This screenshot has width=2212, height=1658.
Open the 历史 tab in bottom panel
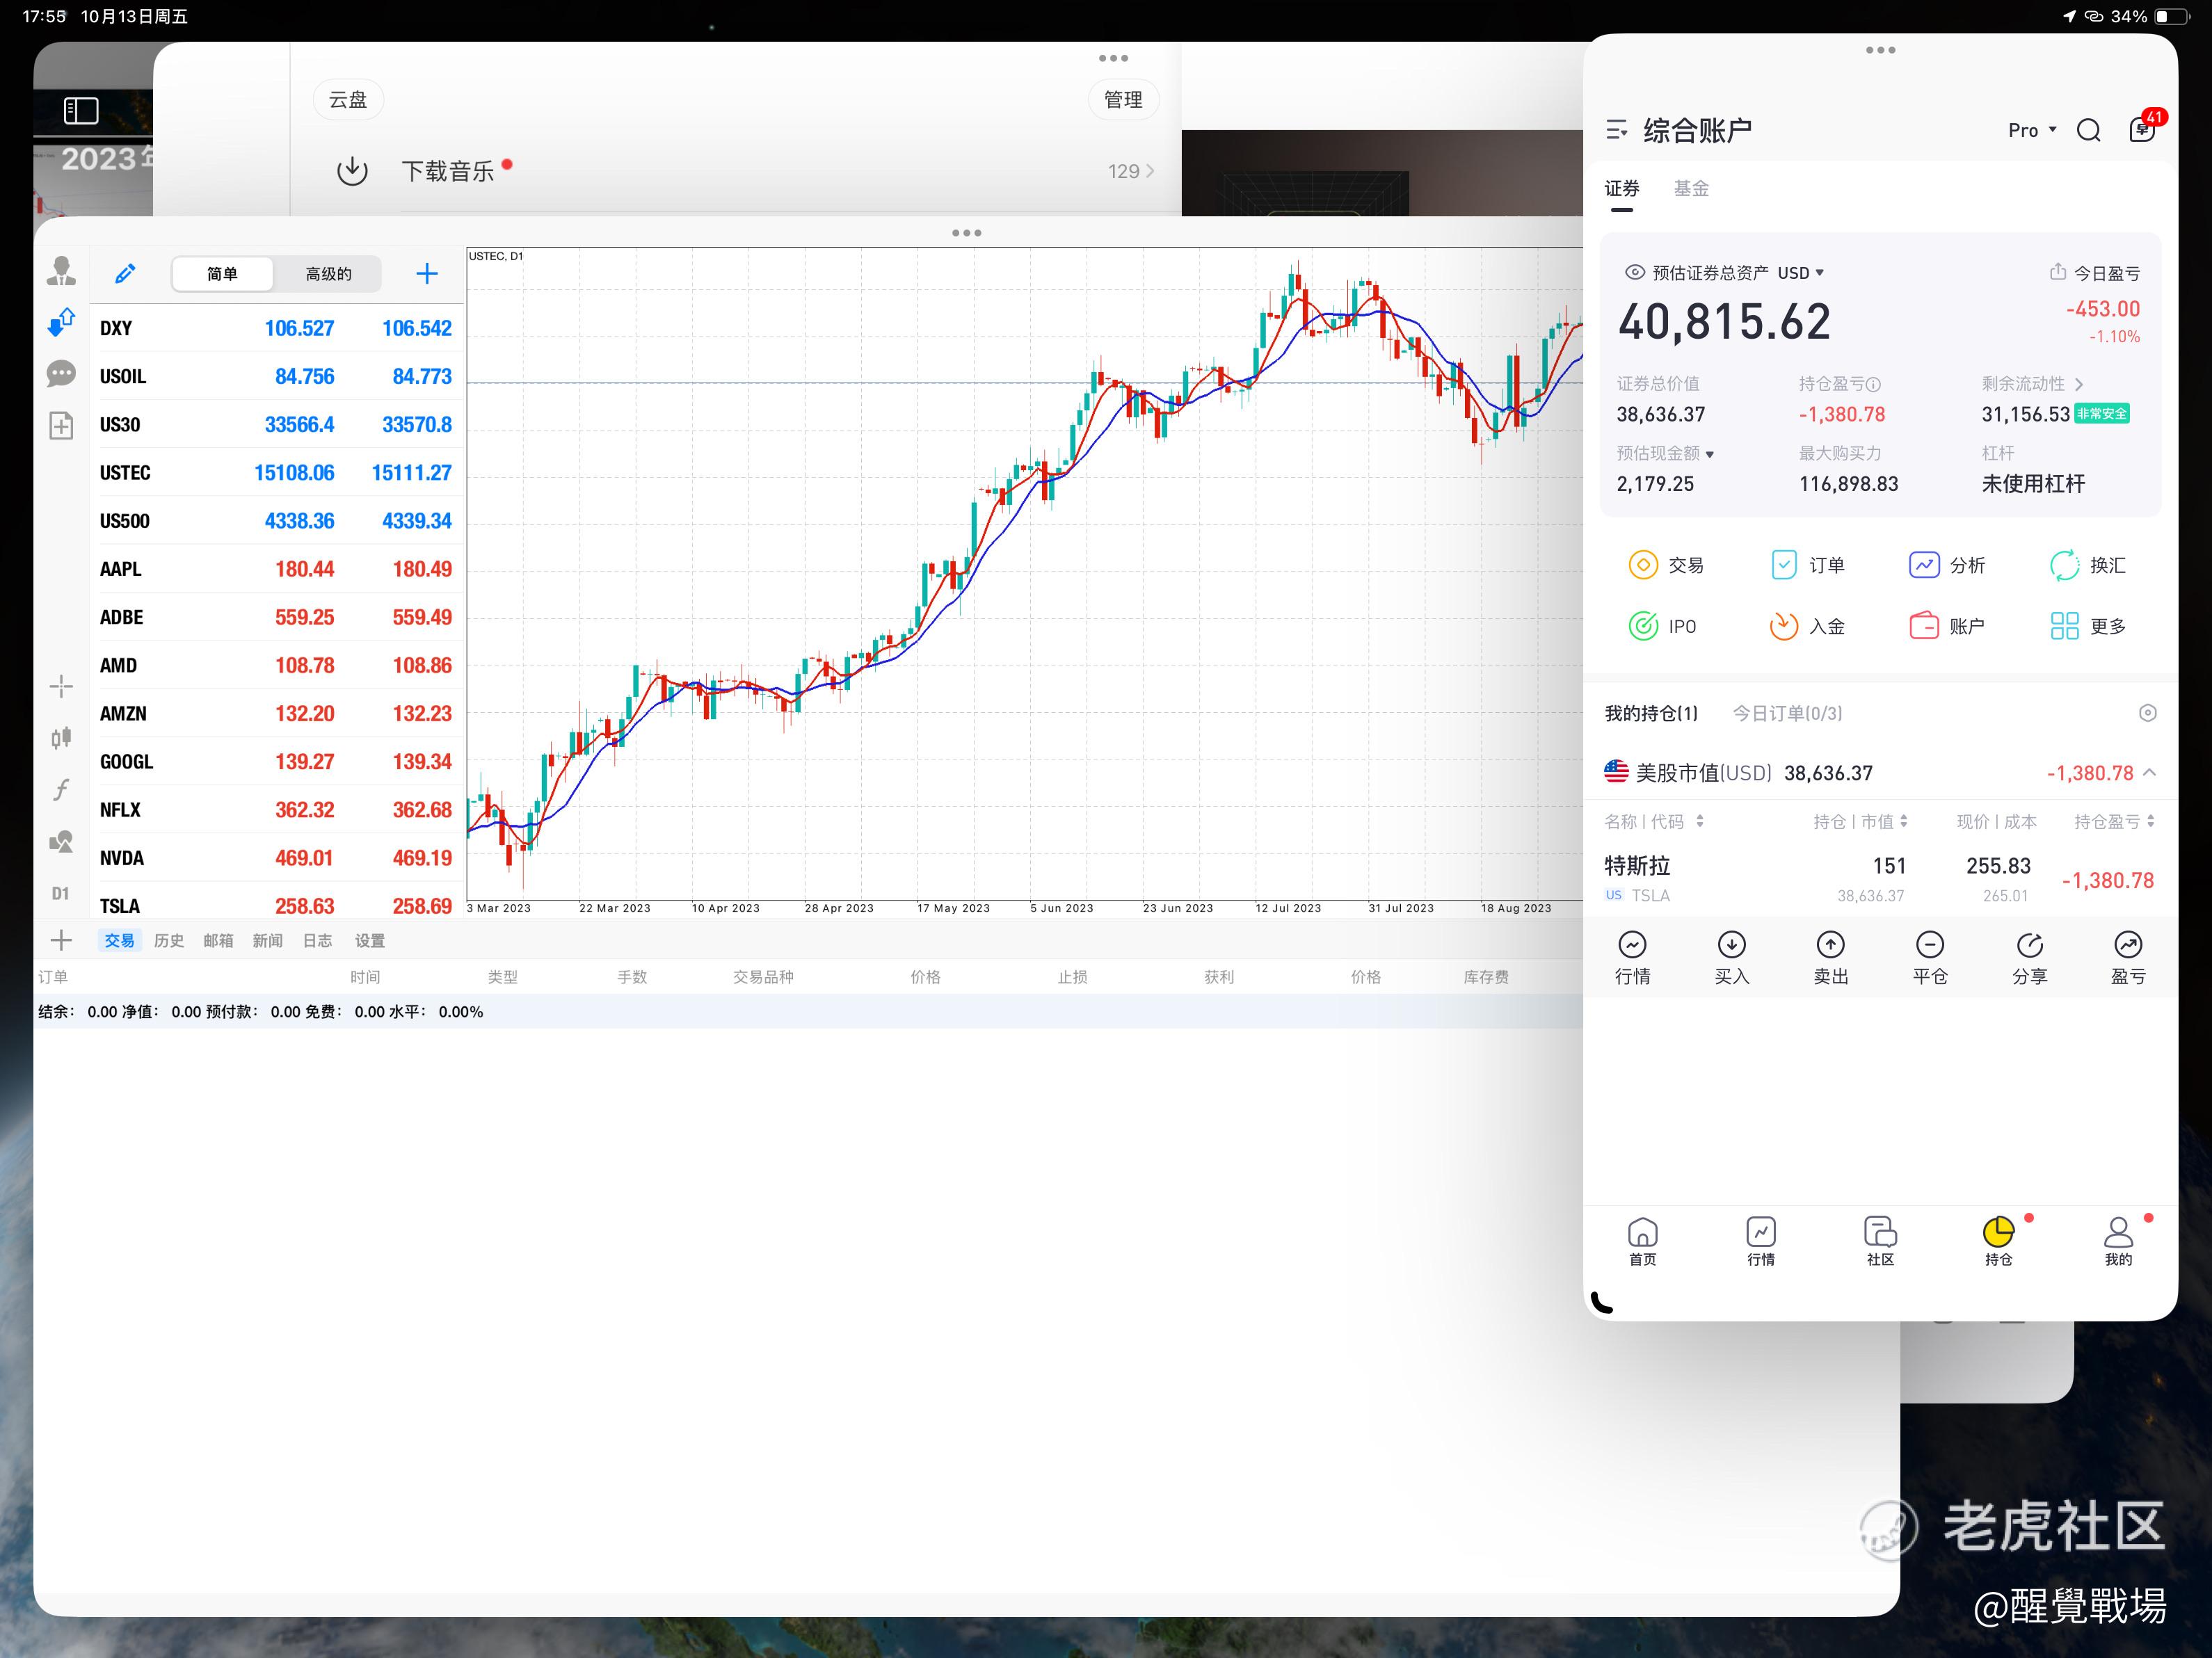pyautogui.click(x=169, y=940)
